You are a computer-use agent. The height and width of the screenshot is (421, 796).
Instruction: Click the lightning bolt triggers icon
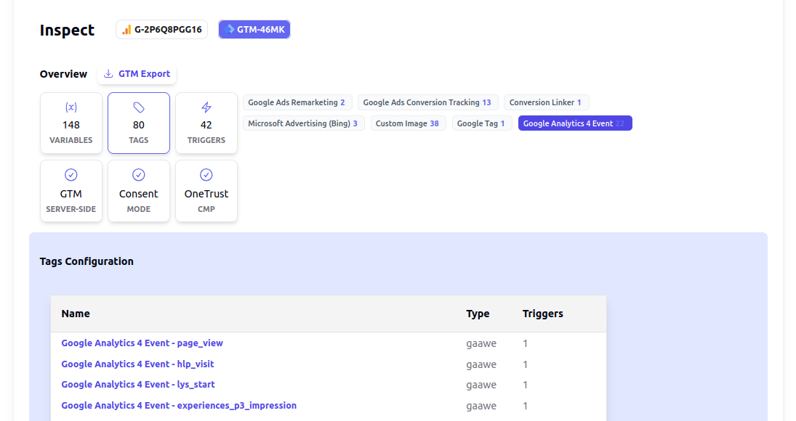206,107
